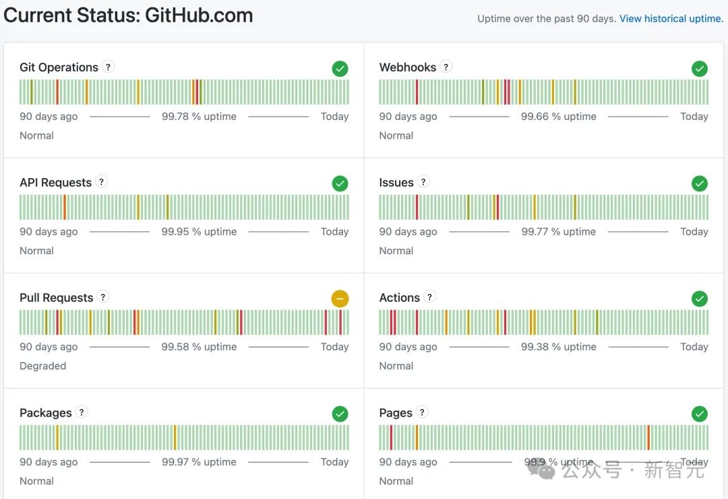Click the Packages question mark icon
Viewport: 728px width, 499px height.
[82, 413]
